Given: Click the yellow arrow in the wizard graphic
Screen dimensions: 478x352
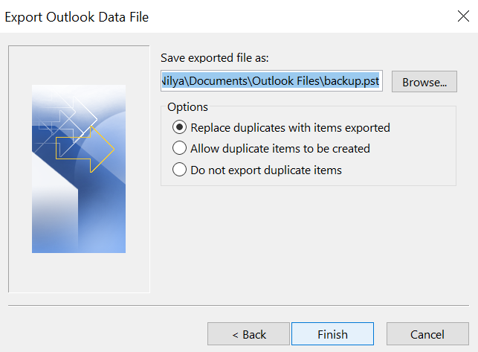Looking at the screenshot, I should pos(85,150).
